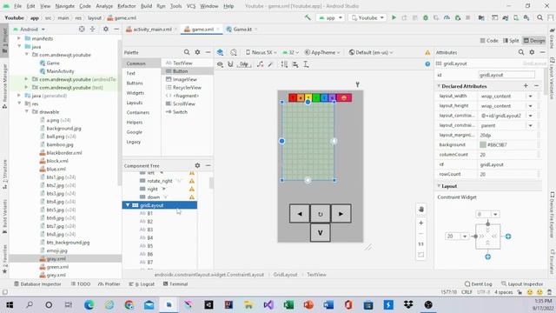Open the API 32 version dropdown
The width and height of the screenshot is (556, 313).
point(290,52)
